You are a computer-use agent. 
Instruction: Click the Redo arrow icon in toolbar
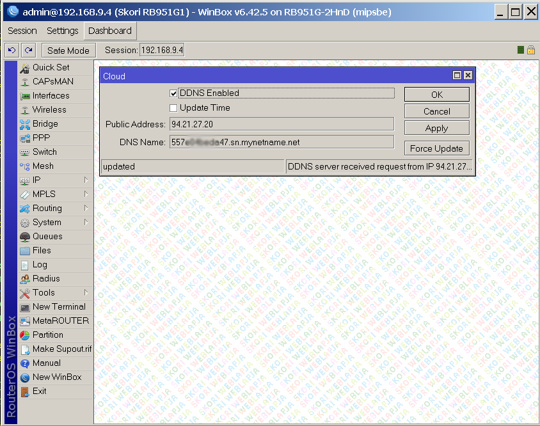[28, 50]
